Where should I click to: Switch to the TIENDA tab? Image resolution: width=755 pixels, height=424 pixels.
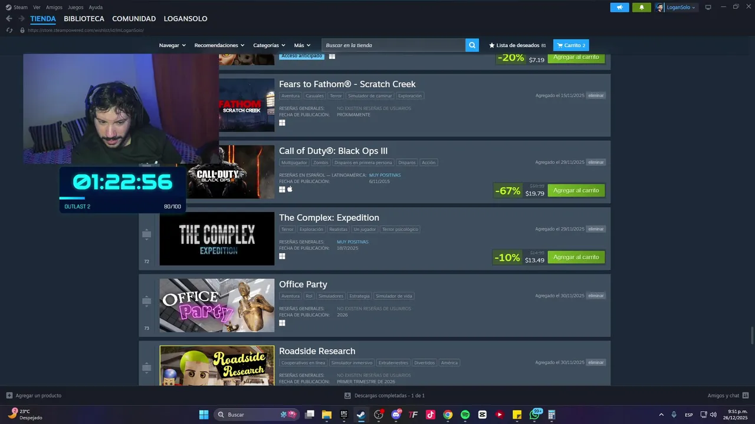pos(43,19)
